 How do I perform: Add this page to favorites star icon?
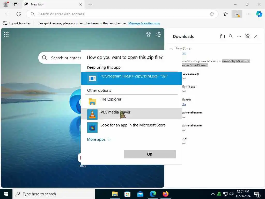tap(212, 14)
